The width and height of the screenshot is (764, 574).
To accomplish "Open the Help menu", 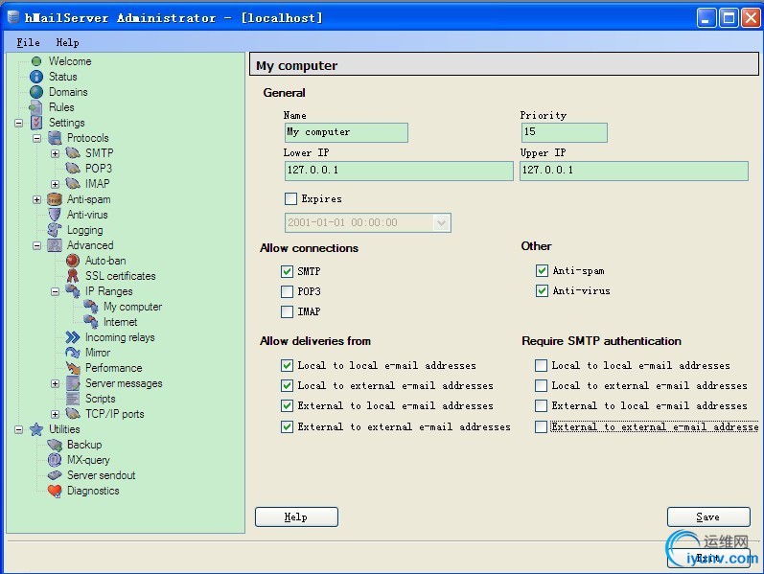I will coord(67,43).
